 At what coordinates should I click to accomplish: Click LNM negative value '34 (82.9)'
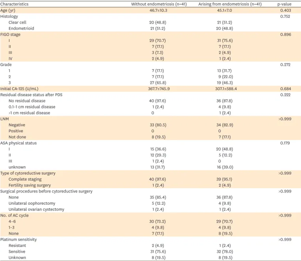(x=225, y=125)
